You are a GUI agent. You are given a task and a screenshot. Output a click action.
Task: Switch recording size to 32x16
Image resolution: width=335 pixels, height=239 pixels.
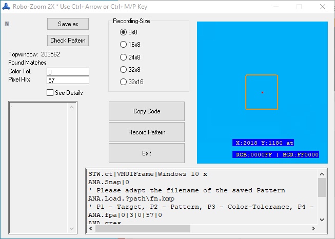tap(123, 82)
